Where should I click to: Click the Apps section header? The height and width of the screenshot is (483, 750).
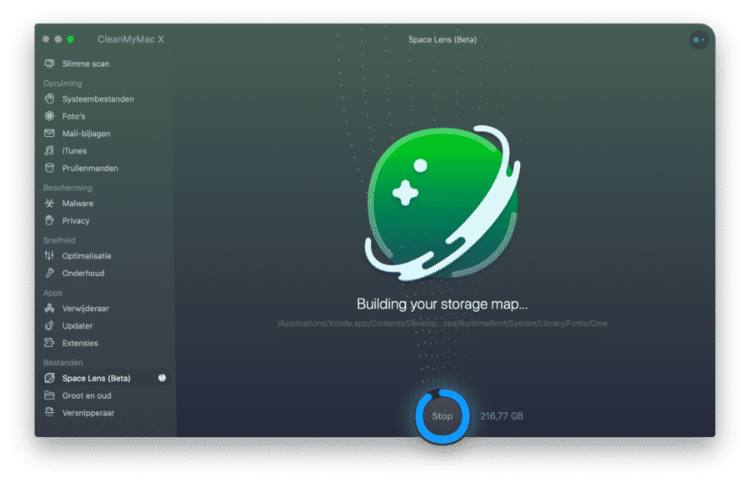52,293
